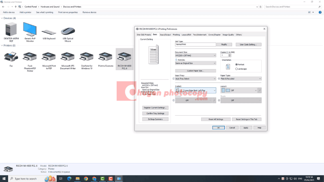Open User Code Setting

pyautogui.click(x=248, y=44)
